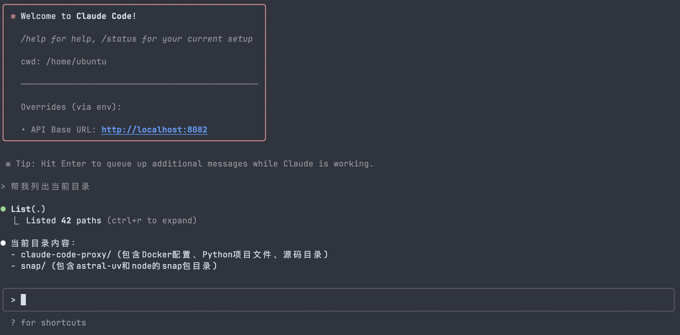Screen dimensions: 680x335
Task: Click the "? for shortcuts" hint
Action: point(48,323)
